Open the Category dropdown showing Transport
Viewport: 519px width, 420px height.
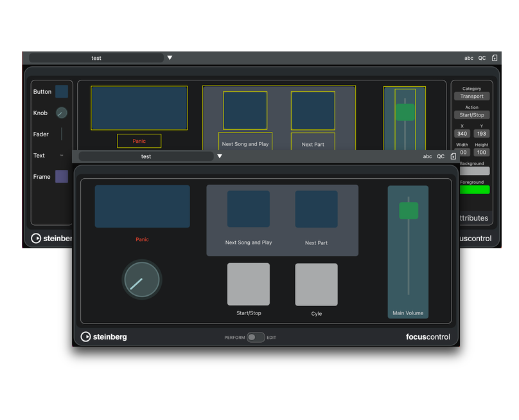tap(472, 96)
